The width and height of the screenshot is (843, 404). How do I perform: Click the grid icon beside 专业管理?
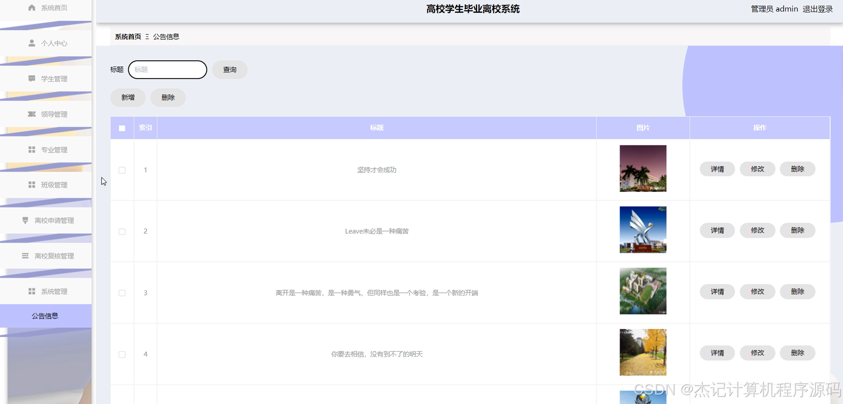(x=32, y=149)
